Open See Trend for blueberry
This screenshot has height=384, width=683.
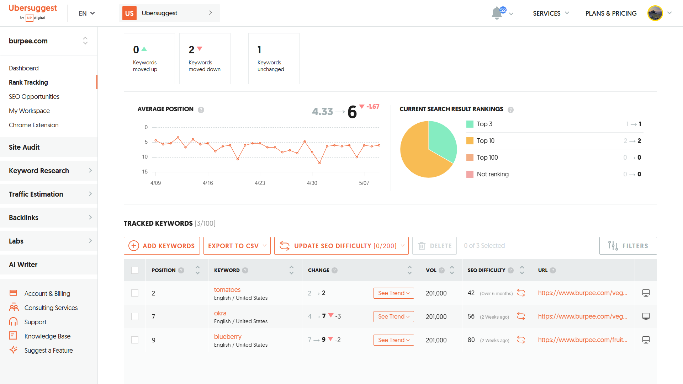(x=393, y=340)
